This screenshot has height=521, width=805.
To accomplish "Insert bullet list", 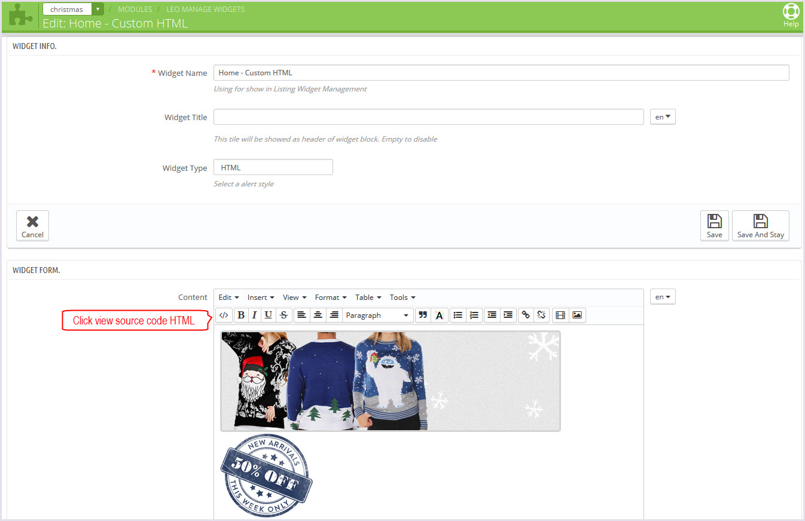I will 458,315.
